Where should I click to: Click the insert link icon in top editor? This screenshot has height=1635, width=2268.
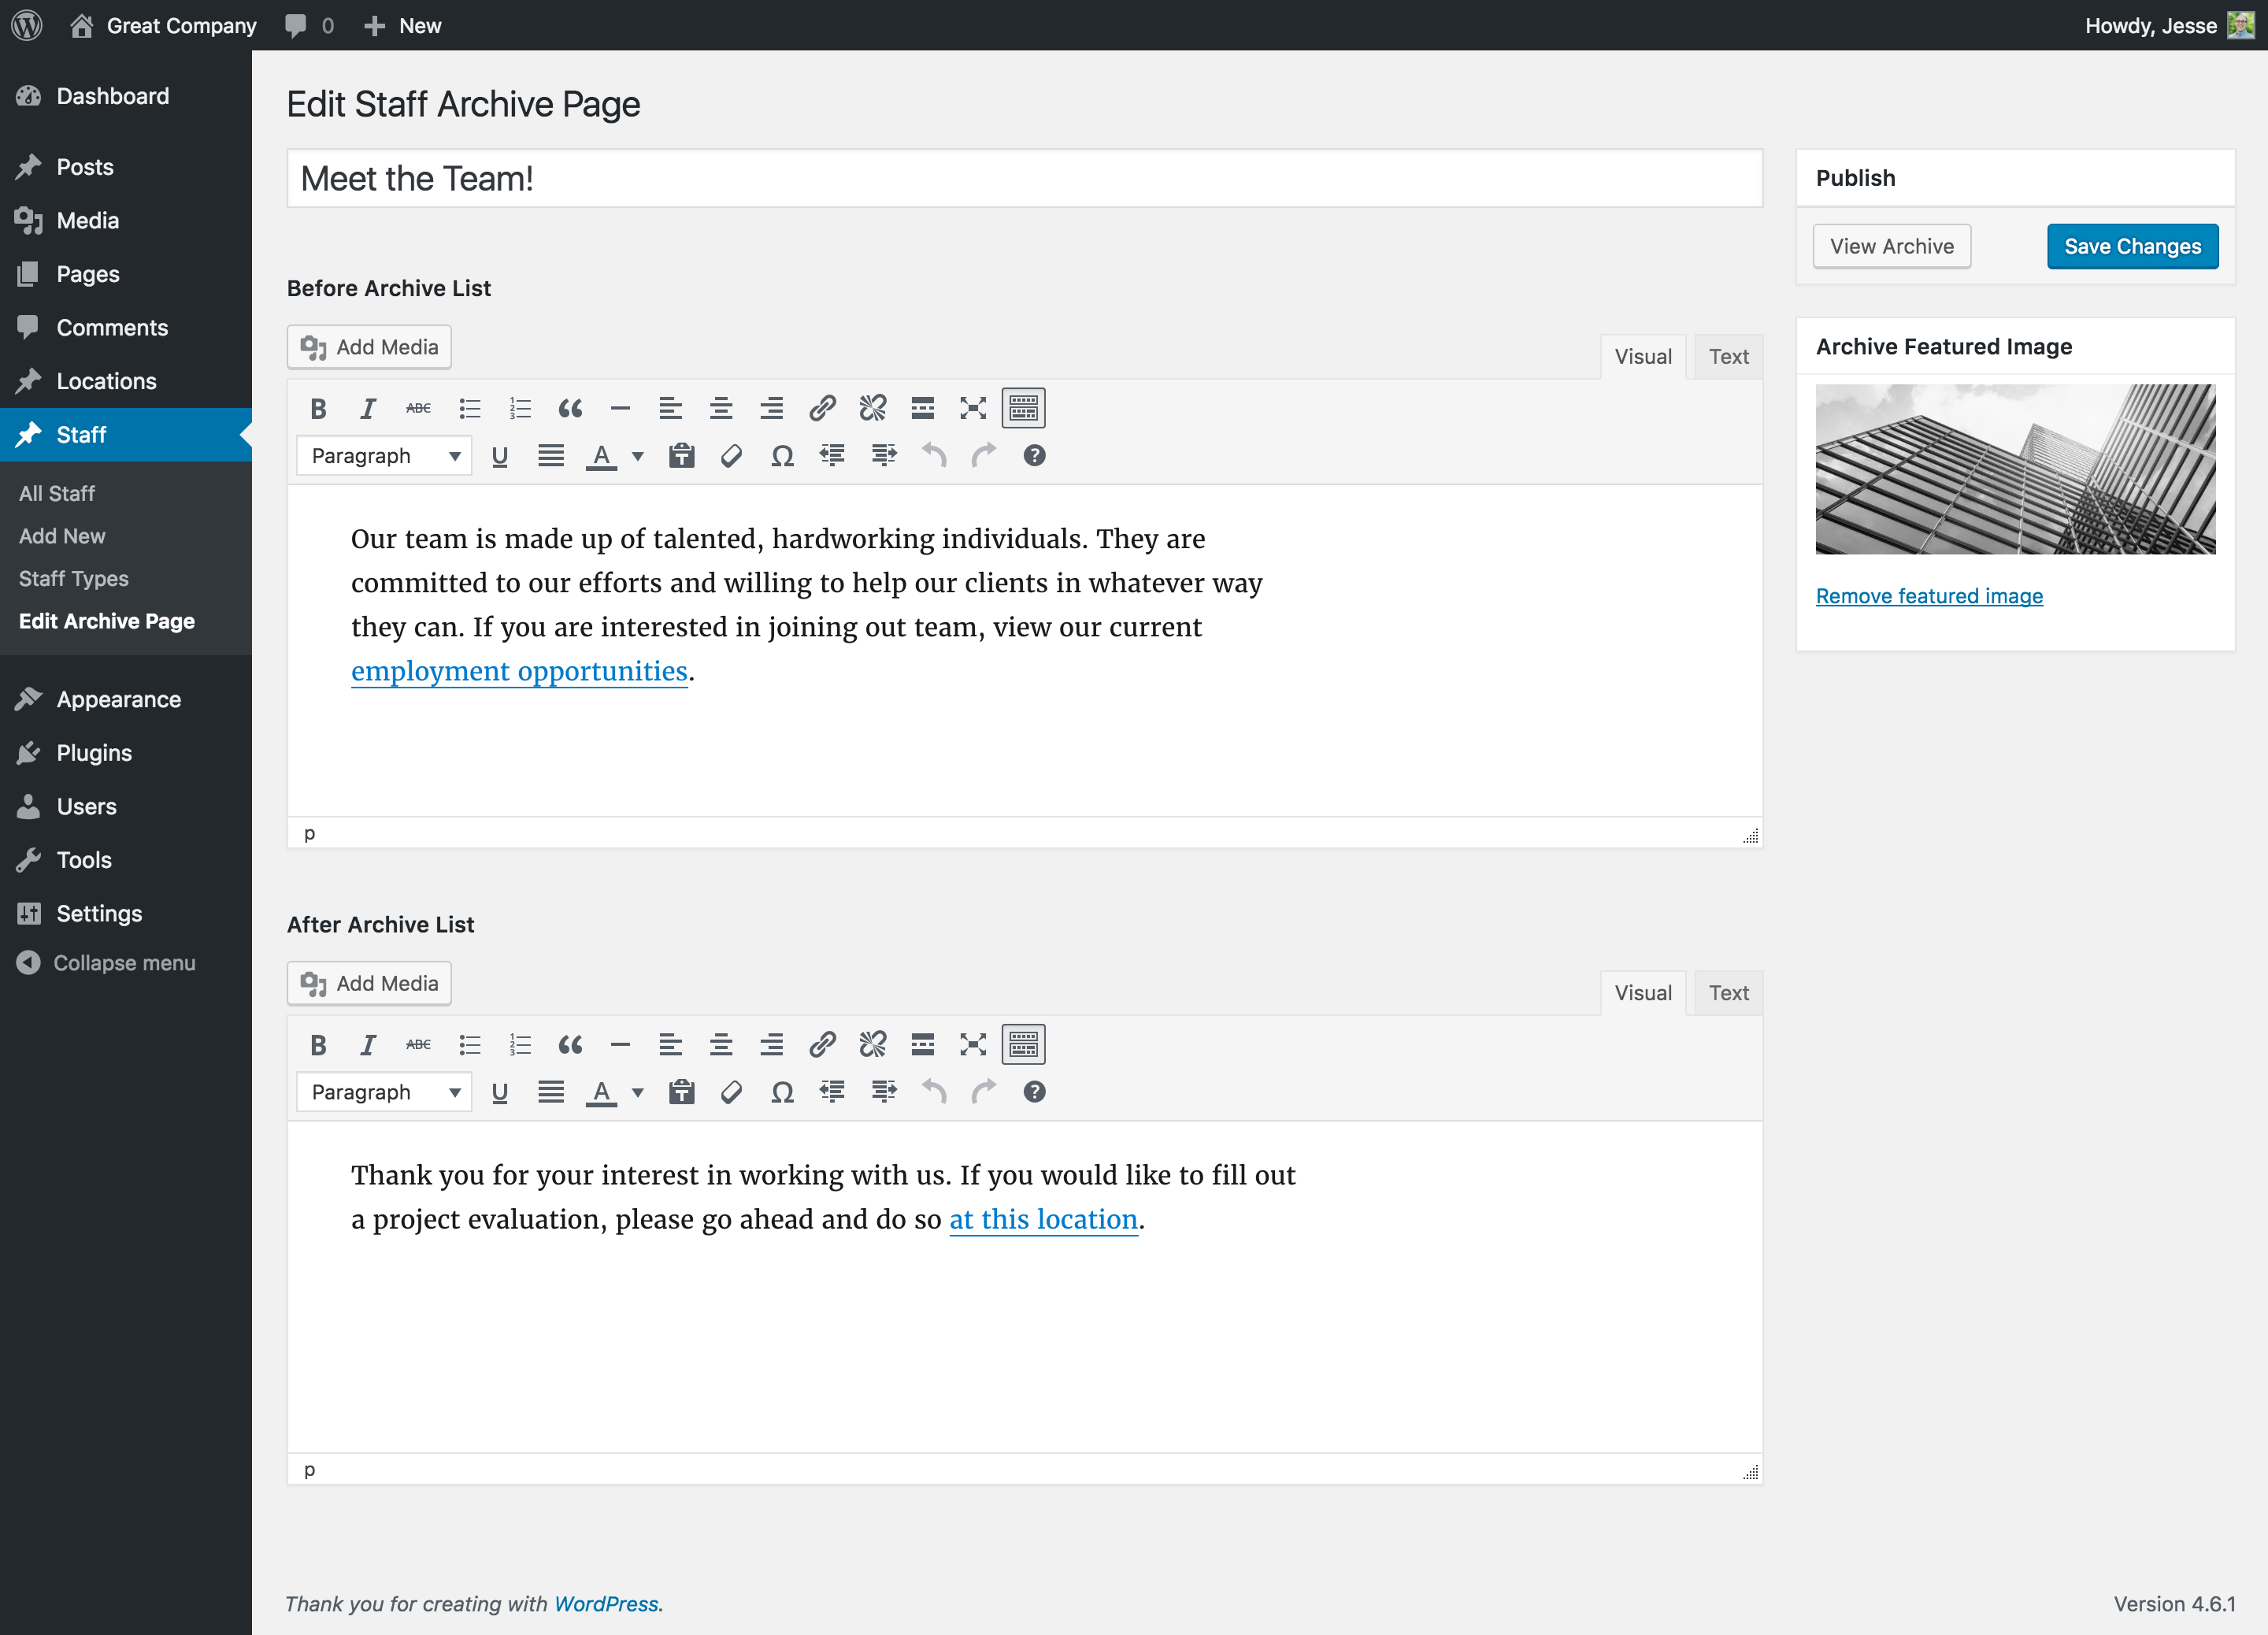click(x=822, y=408)
